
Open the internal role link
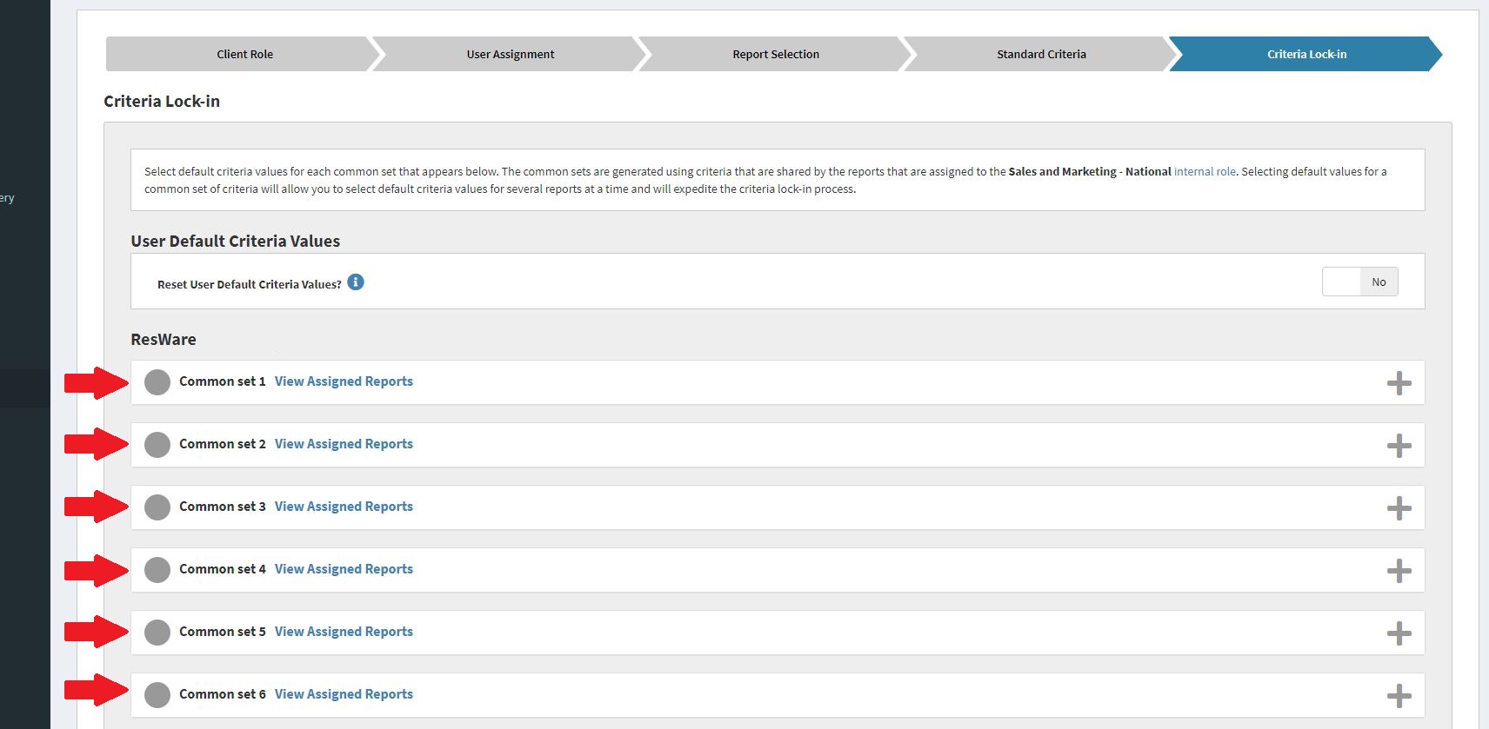coord(1205,172)
